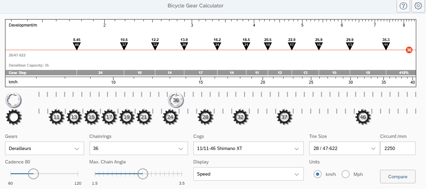
Task: Open the Chainrings dropdown showing 36
Action: pos(138,148)
